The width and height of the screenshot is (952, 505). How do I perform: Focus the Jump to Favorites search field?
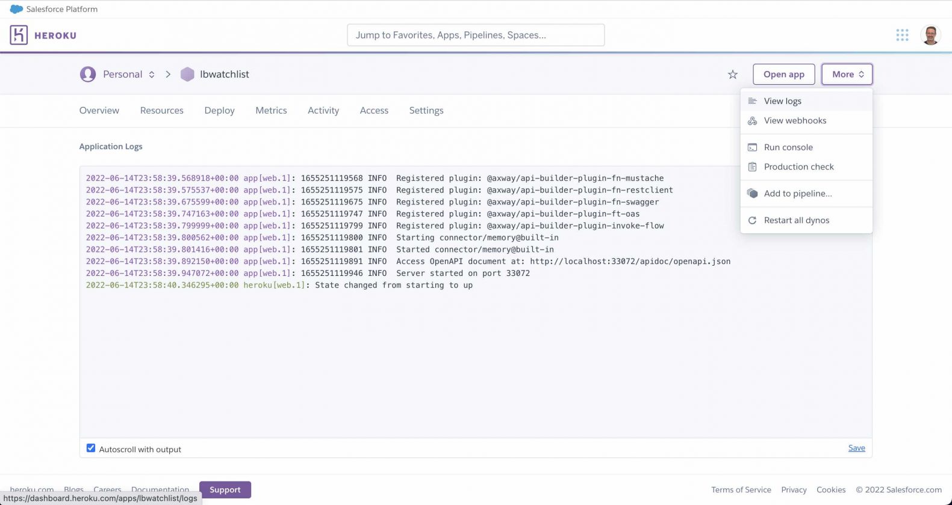[x=475, y=35]
